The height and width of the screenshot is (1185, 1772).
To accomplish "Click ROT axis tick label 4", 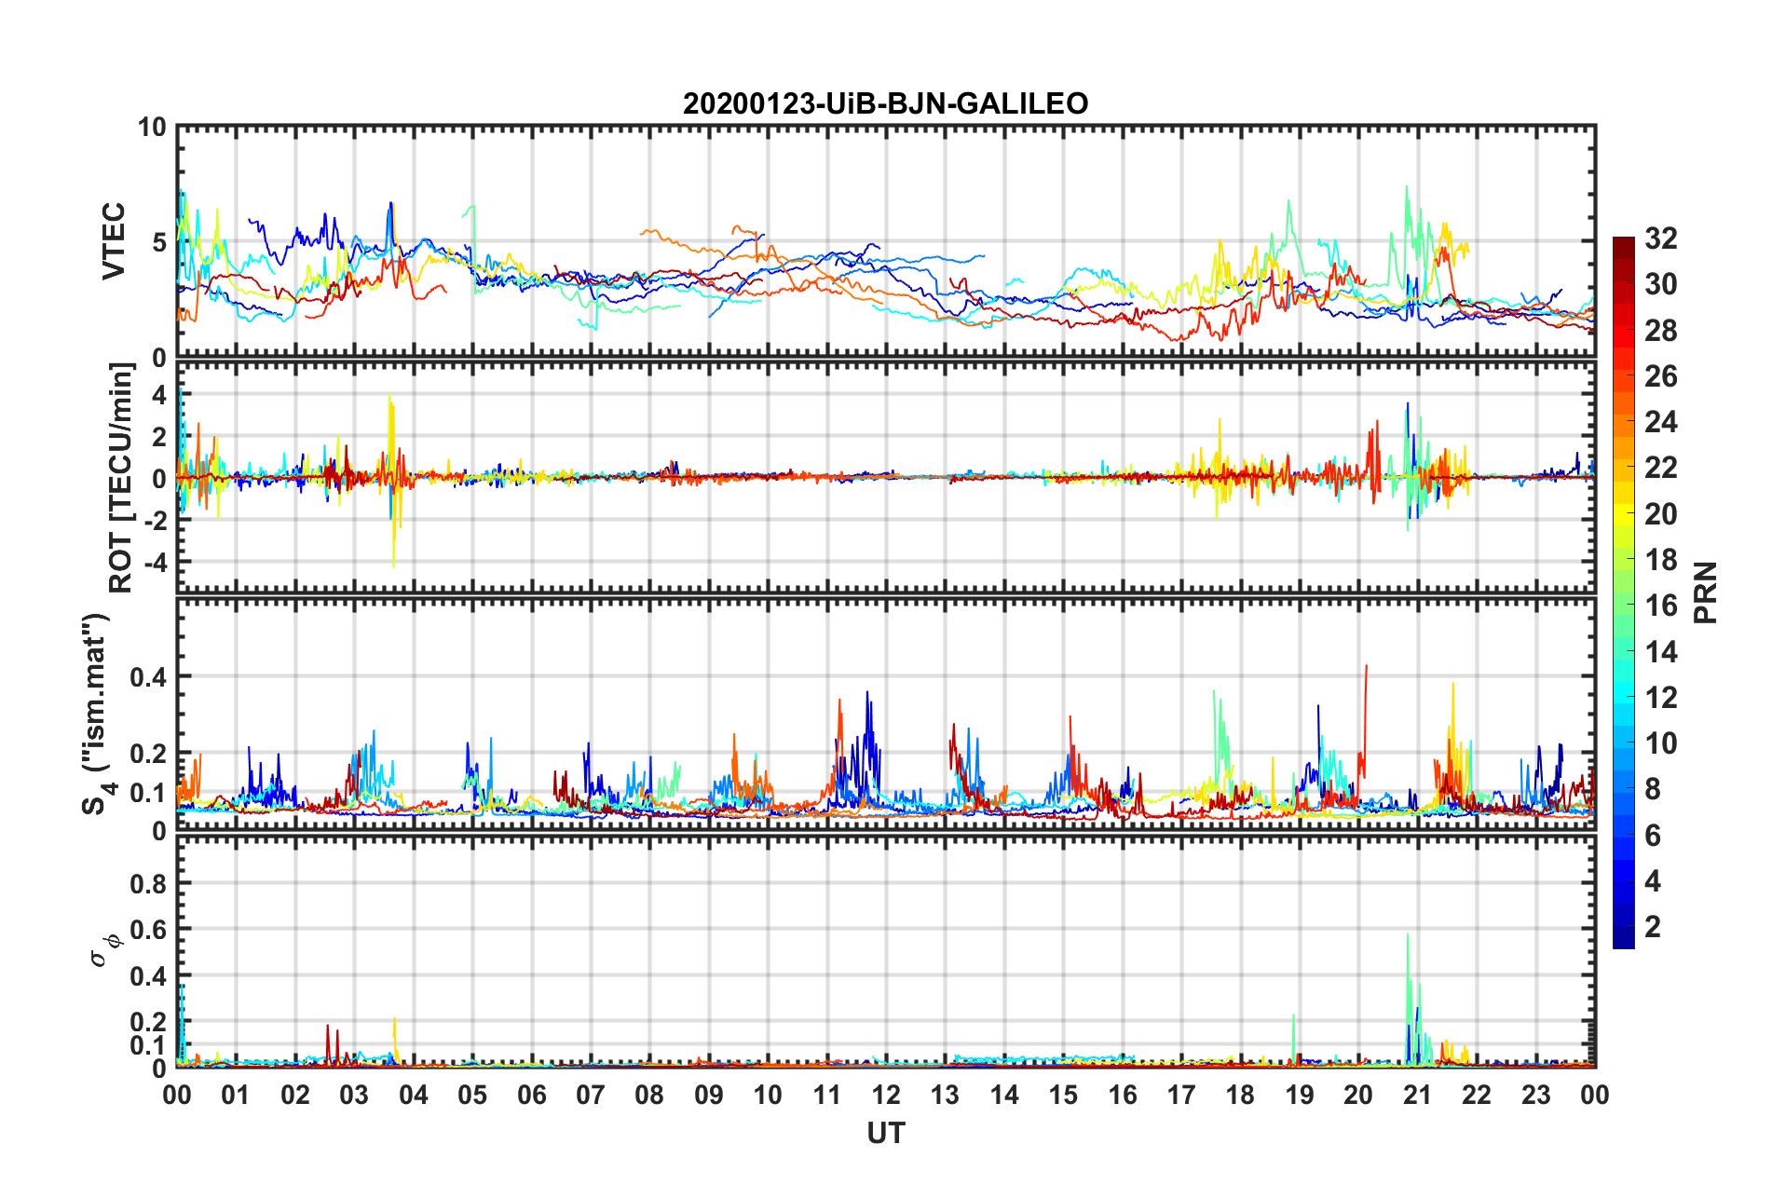I will click(159, 395).
